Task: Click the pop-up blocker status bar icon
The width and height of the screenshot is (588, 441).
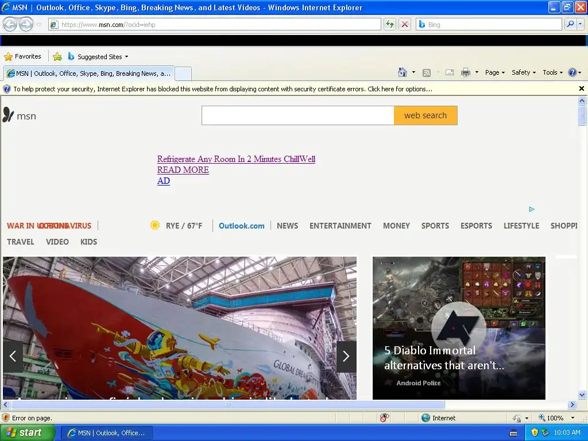Action: [384, 418]
